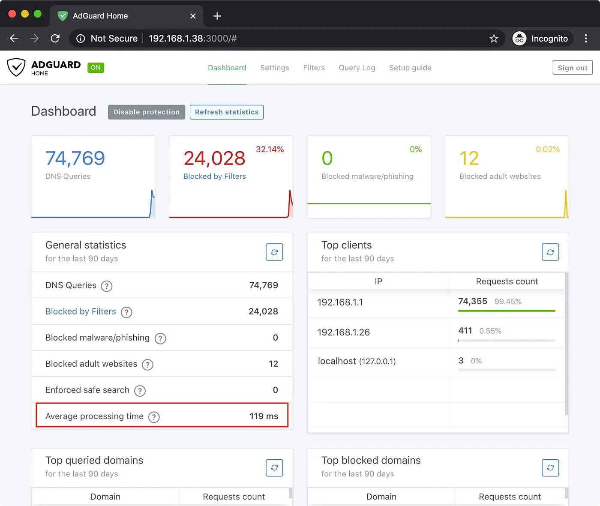Click Requests count header in Top clients
Screen dimensions: 600x506
pyautogui.click(x=507, y=281)
